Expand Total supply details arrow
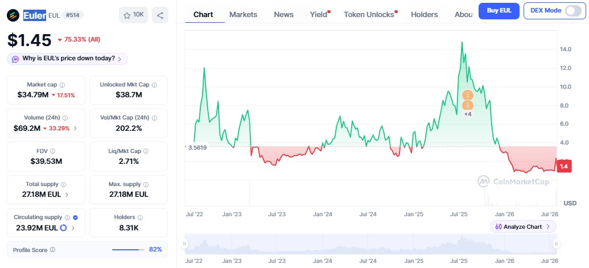589x268 pixels. (67, 195)
